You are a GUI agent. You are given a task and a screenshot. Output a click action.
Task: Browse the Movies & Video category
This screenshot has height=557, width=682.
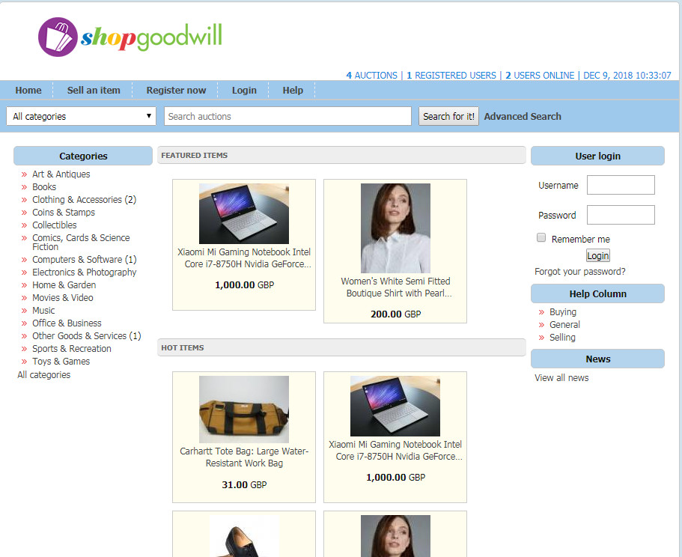click(x=63, y=297)
